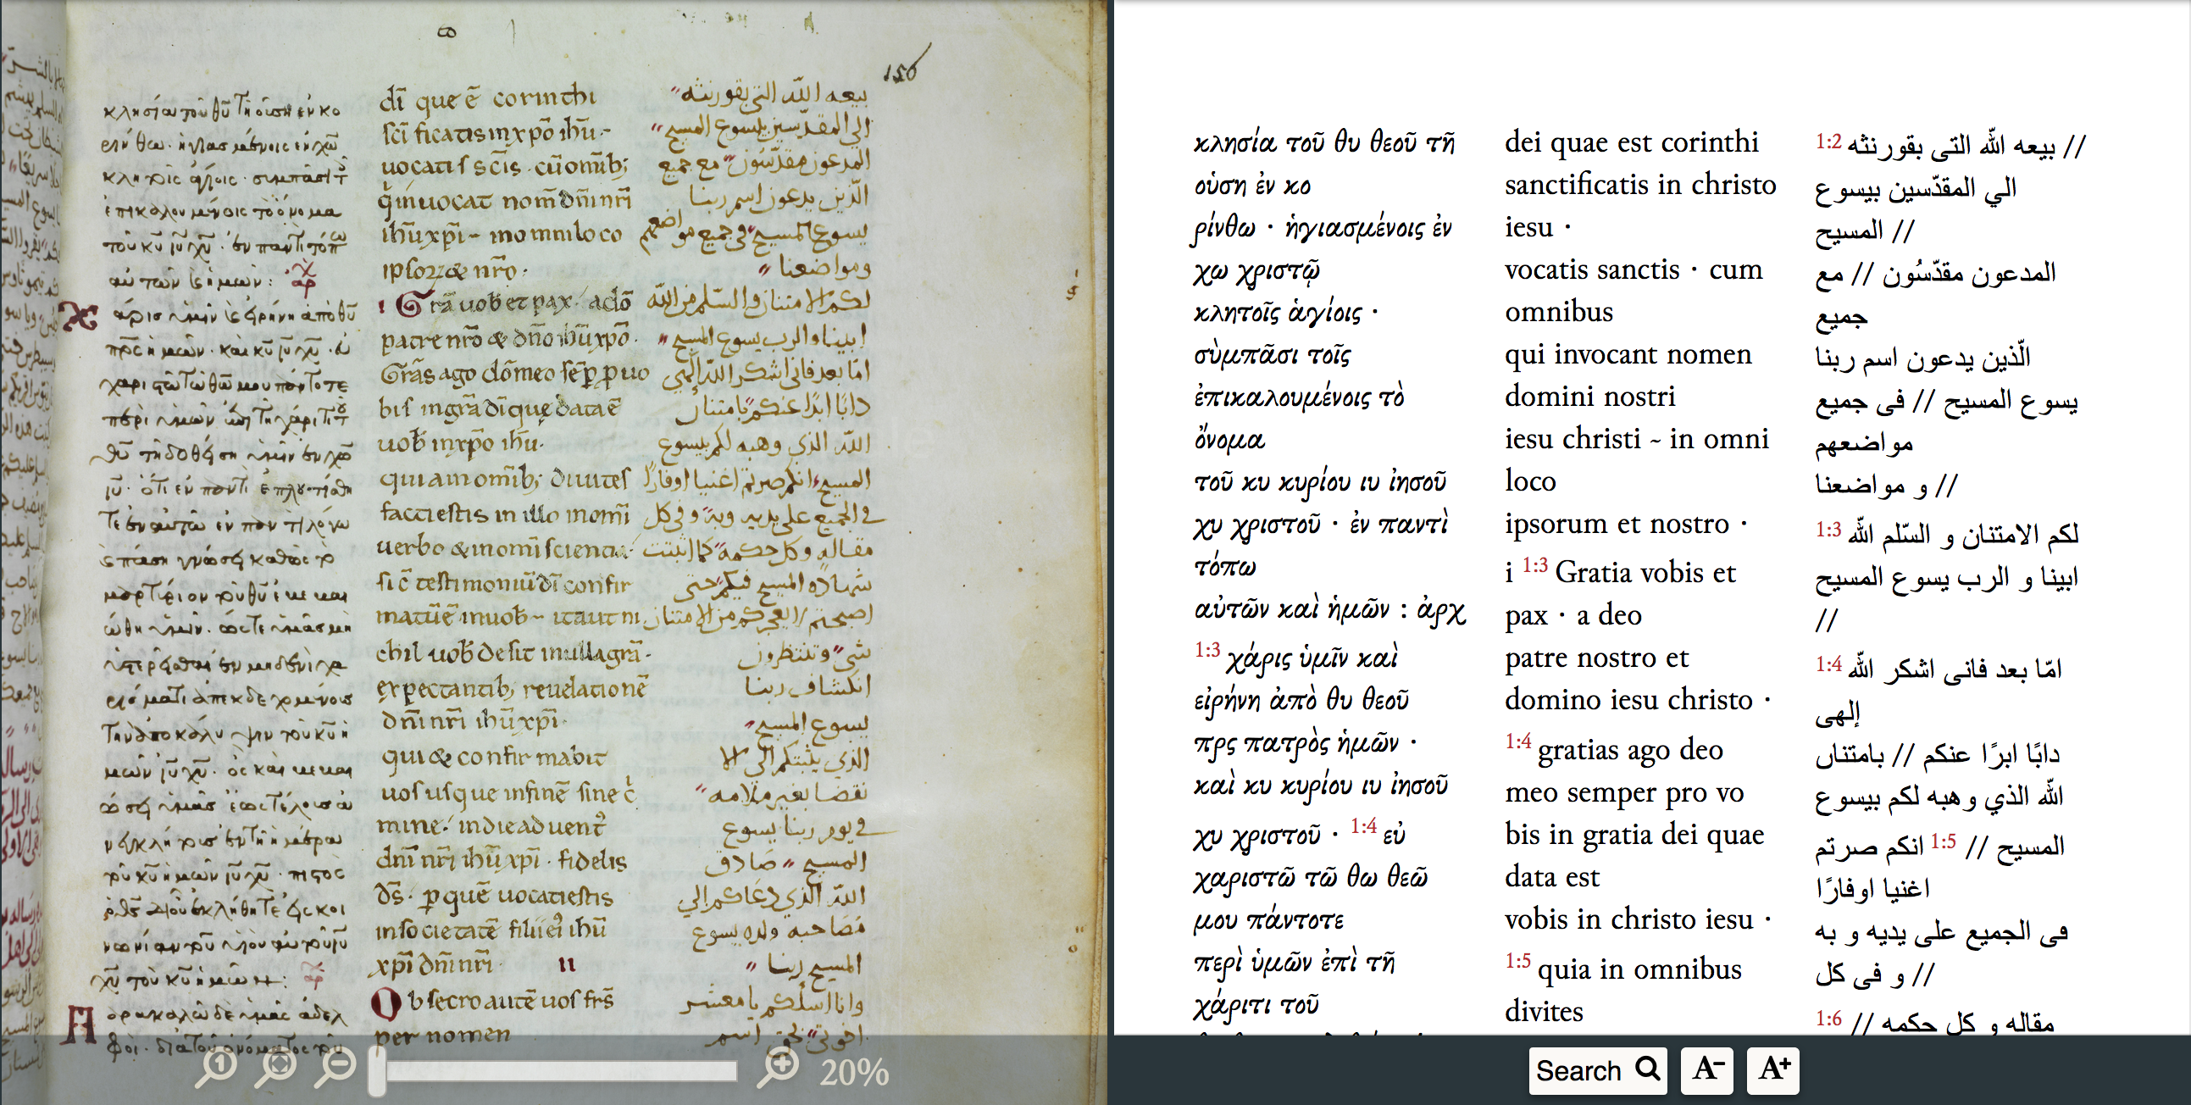Image resolution: width=2191 pixels, height=1105 pixels.
Task: Click the Greek line 'κλητοῖς ἁγίοις ·'
Action: (x=1286, y=312)
